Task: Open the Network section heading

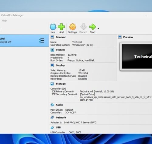Action: [61, 118]
